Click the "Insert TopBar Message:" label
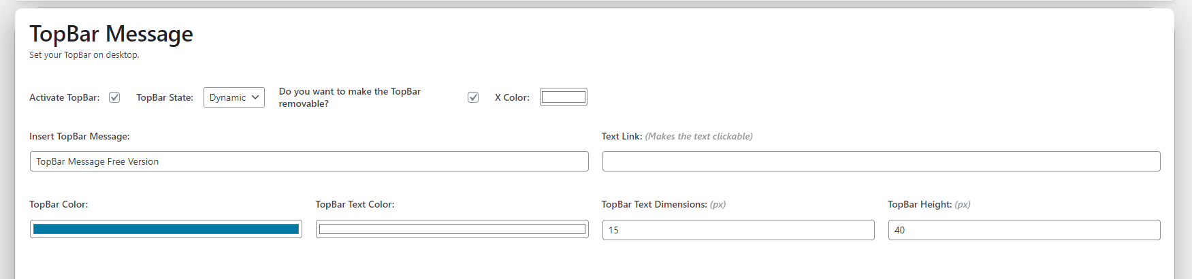The image size is (1192, 279). 80,136
